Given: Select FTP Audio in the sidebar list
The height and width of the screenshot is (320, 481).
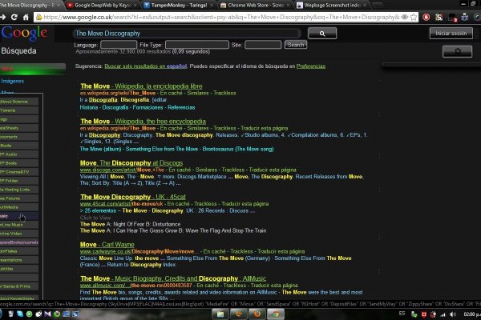Looking at the screenshot, I should click(x=19, y=154).
